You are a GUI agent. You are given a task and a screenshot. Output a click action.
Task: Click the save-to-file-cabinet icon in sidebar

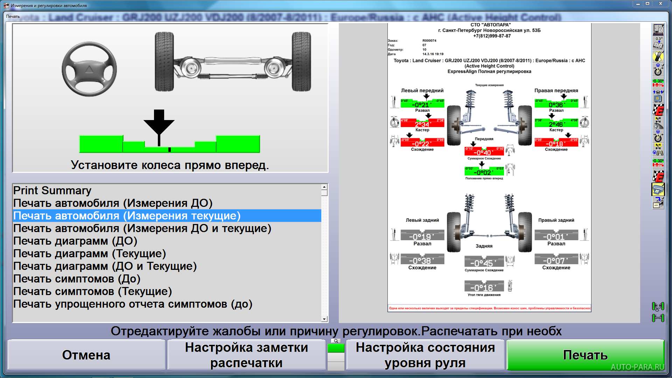coord(658,203)
